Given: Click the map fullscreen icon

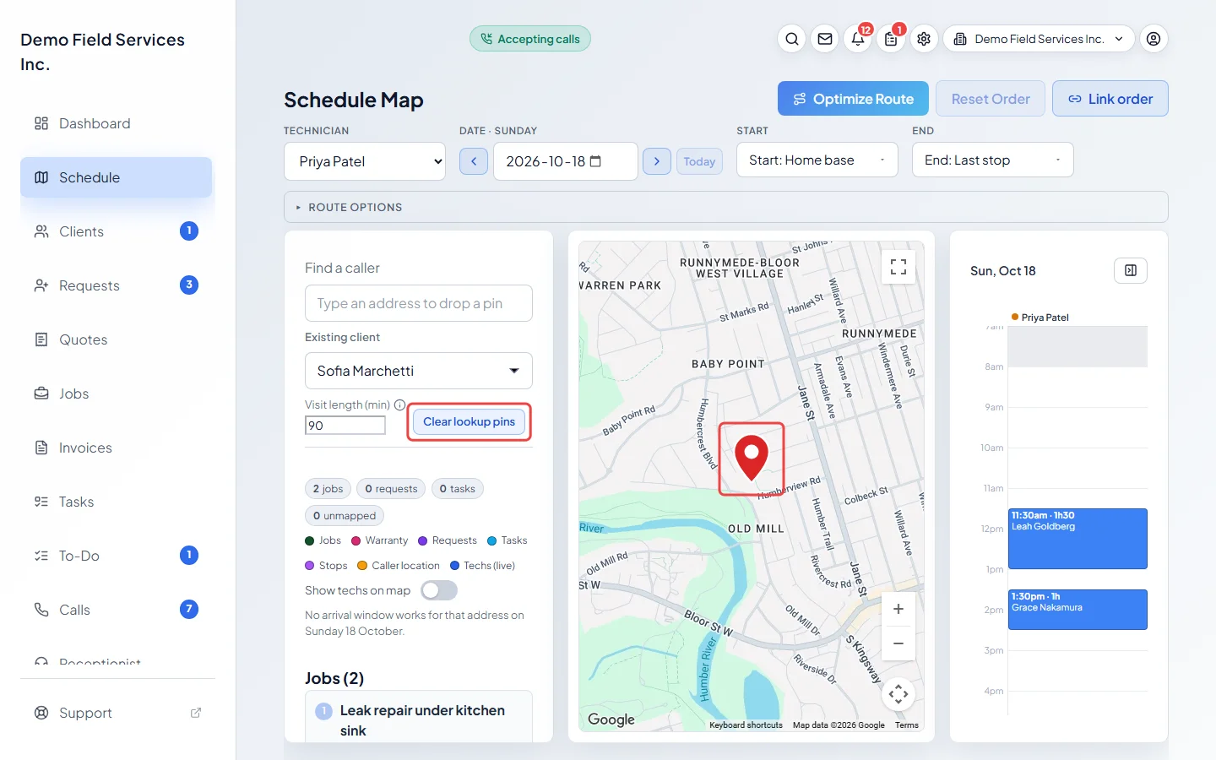Looking at the screenshot, I should coord(898,267).
